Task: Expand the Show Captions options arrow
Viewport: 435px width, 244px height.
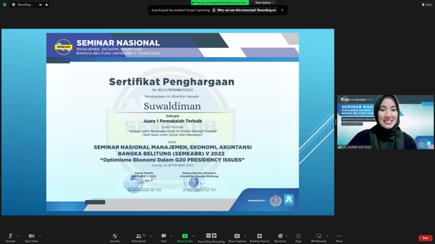Action: [x=245, y=236]
